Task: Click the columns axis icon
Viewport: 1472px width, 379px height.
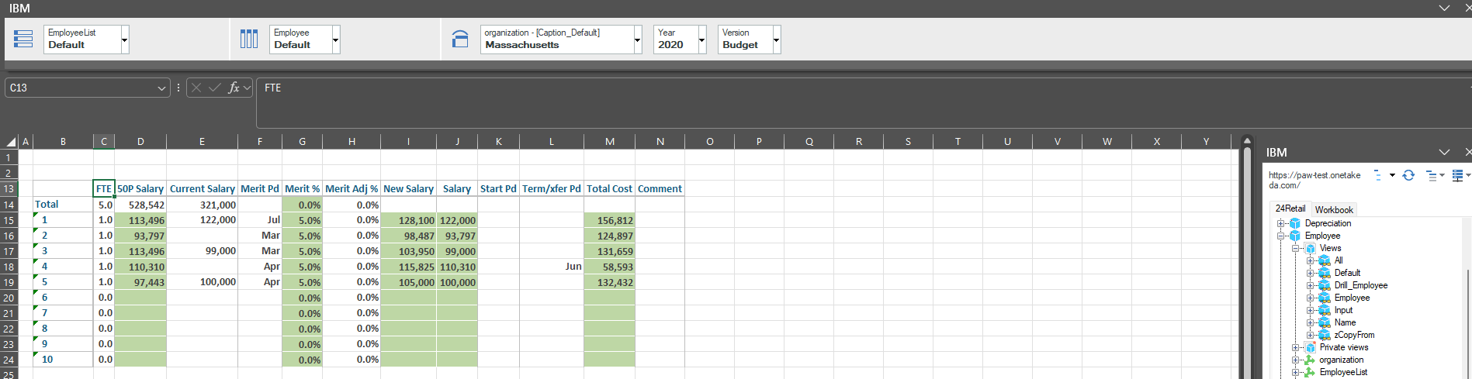Action: point(249,39)
